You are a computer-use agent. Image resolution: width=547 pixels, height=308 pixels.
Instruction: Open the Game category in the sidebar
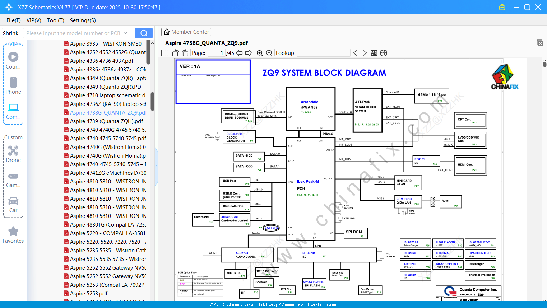click(x=13, y=180)
